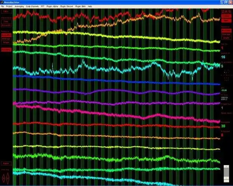Open the Averaging menu
Screen dimensions: 233x186
19,6
